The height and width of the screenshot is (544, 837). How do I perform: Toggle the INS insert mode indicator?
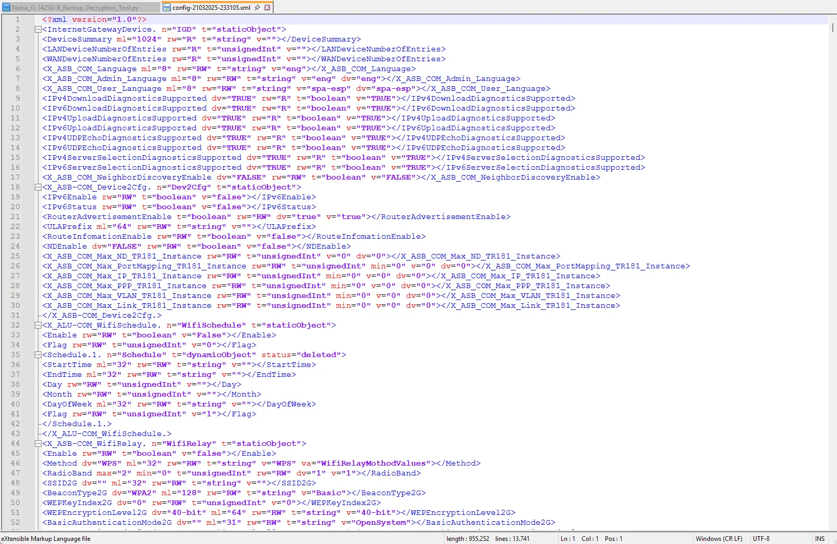(x=820, y=539)
